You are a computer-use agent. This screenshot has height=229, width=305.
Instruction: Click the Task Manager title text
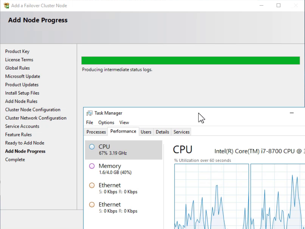coord(108,113)
